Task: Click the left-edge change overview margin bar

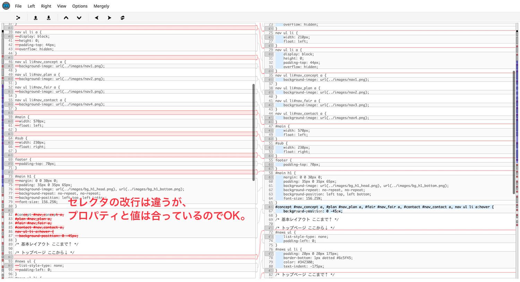Action: (x=3, y=151)
